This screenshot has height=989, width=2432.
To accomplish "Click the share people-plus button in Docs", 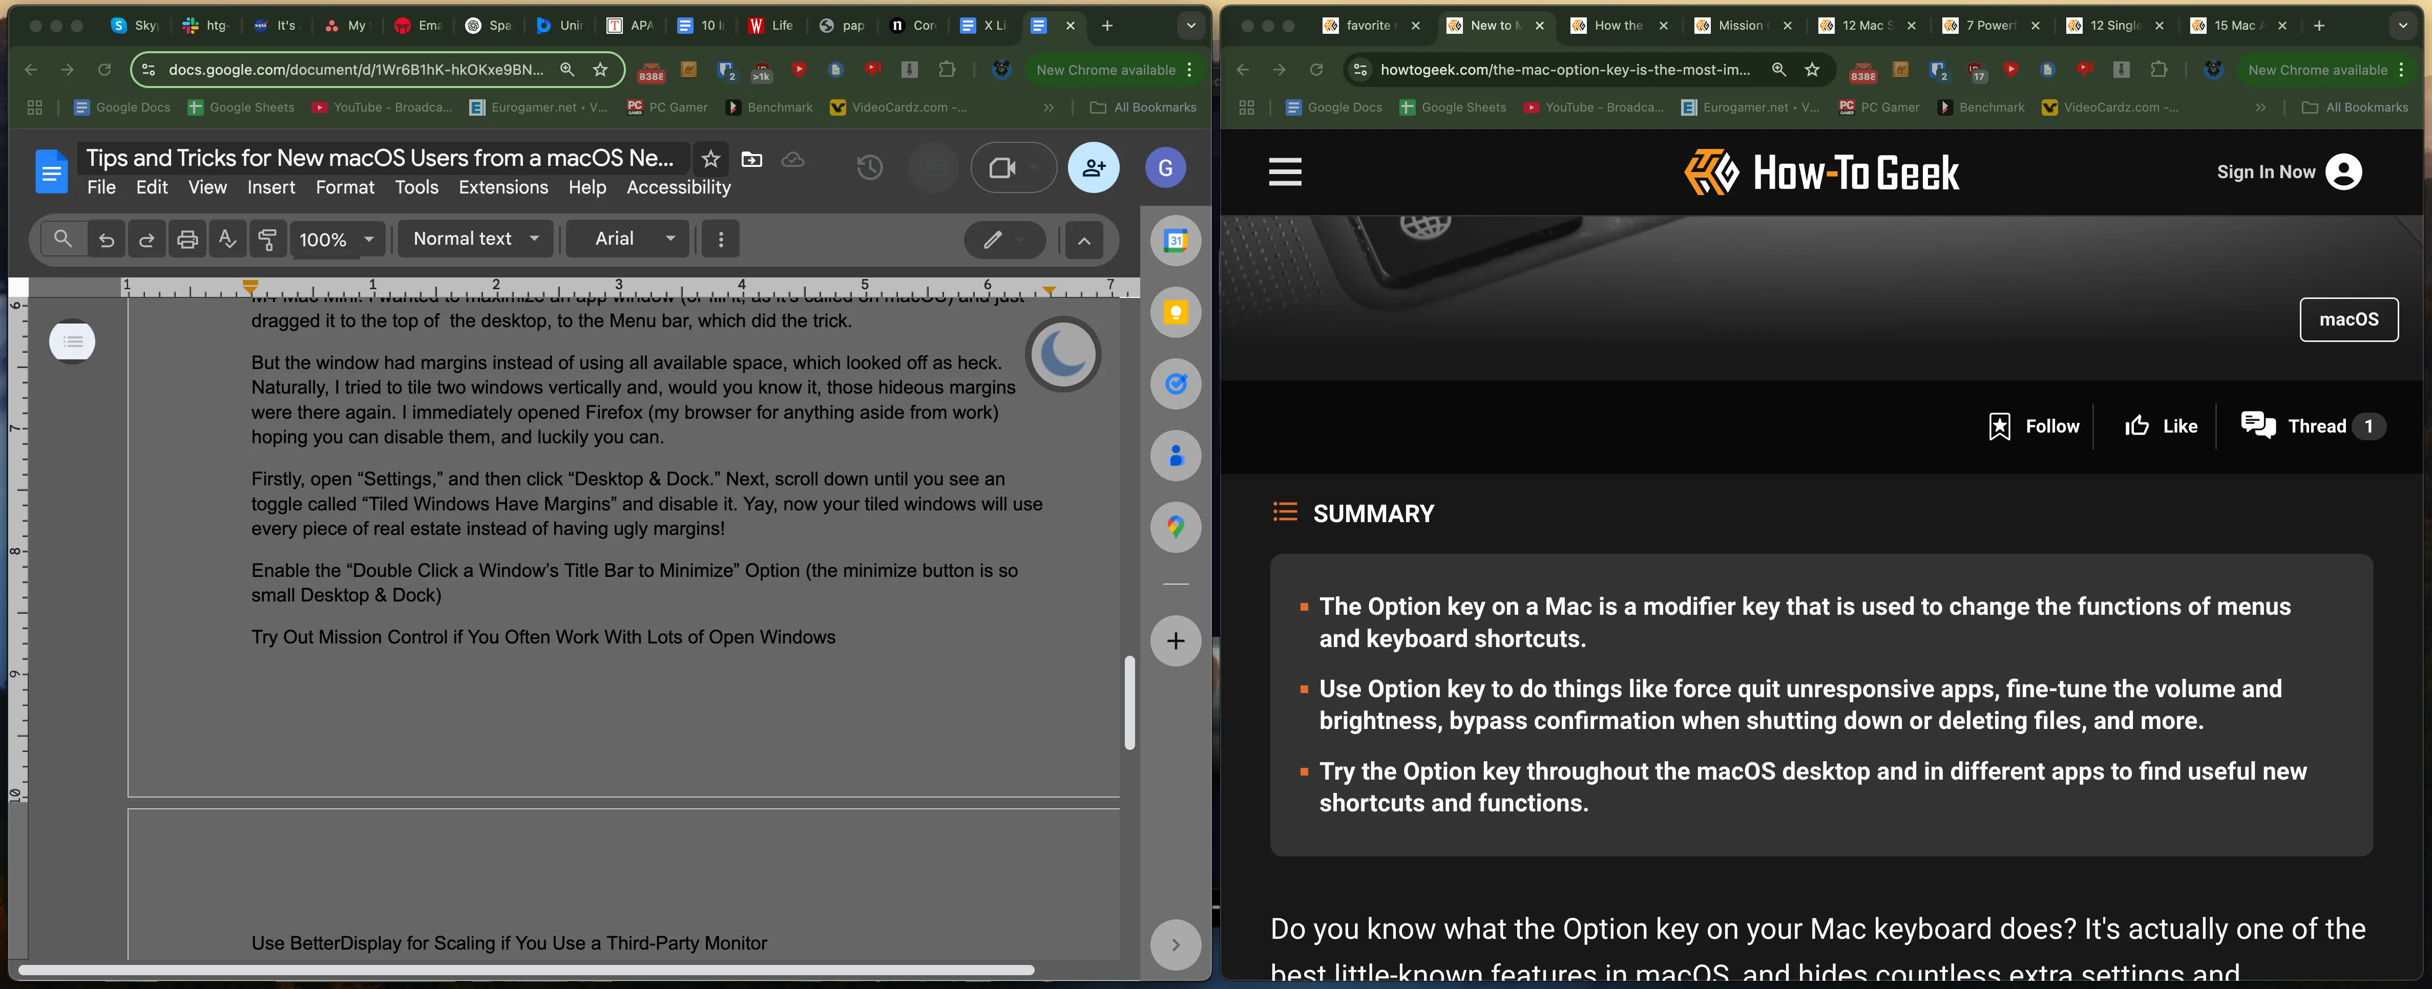I will tap(1093, 168).
